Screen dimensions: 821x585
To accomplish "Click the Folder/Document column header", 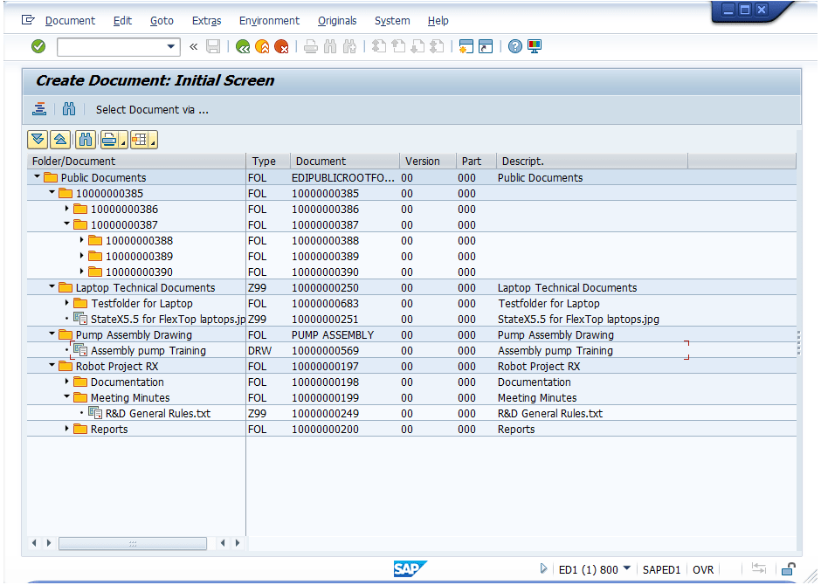I will pyautogui.click(x=136, y=162).
